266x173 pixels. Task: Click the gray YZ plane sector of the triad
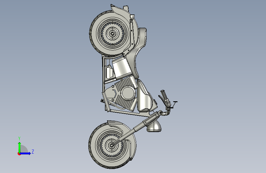(24, 149)
